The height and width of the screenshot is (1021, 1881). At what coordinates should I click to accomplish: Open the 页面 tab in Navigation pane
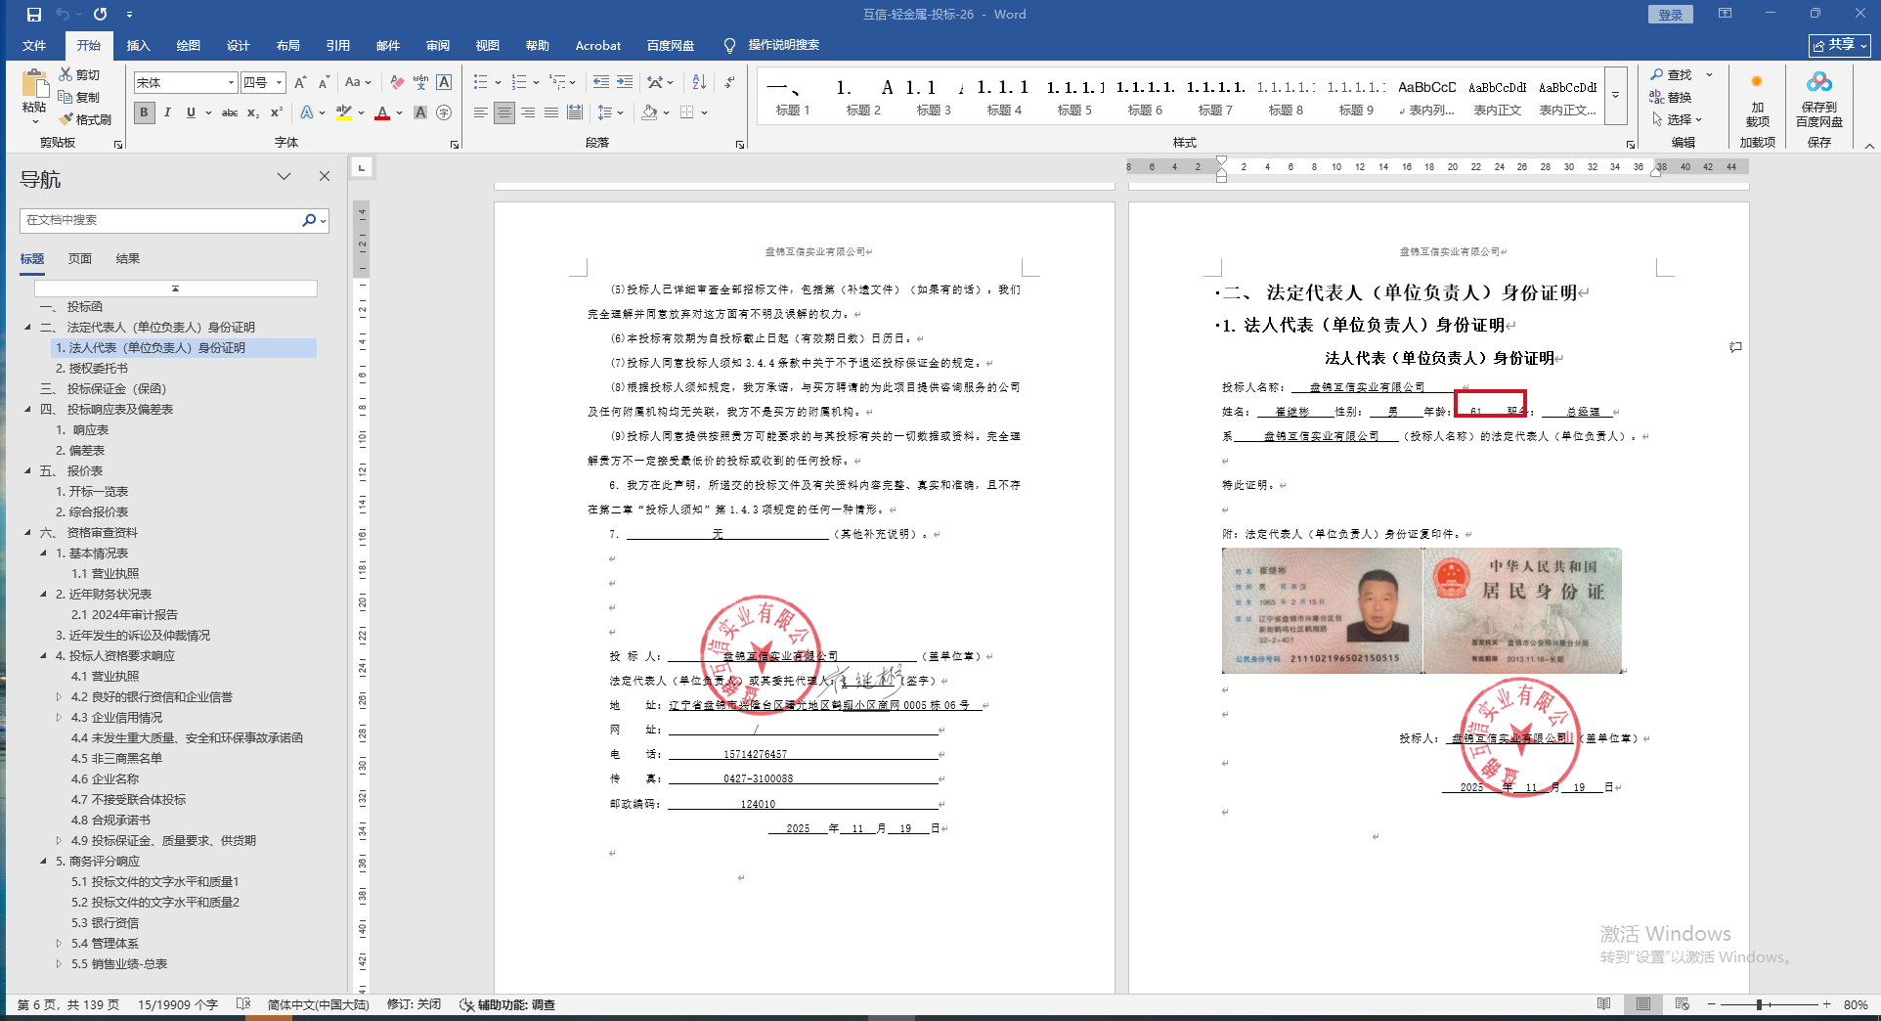(x=80, y=259)
